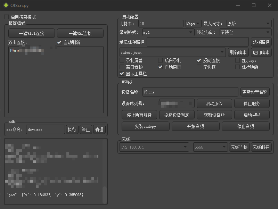Click the 比特率 input field
The image size is (278, 209).
(161, 24)
